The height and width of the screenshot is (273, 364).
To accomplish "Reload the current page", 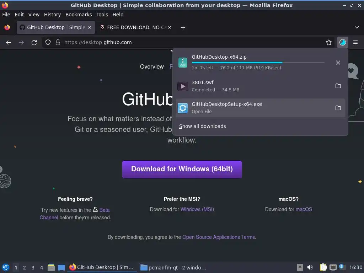I will coord(34,43).
